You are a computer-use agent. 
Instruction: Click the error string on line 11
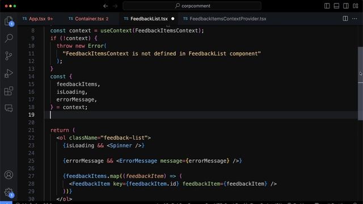click(162, 54)
